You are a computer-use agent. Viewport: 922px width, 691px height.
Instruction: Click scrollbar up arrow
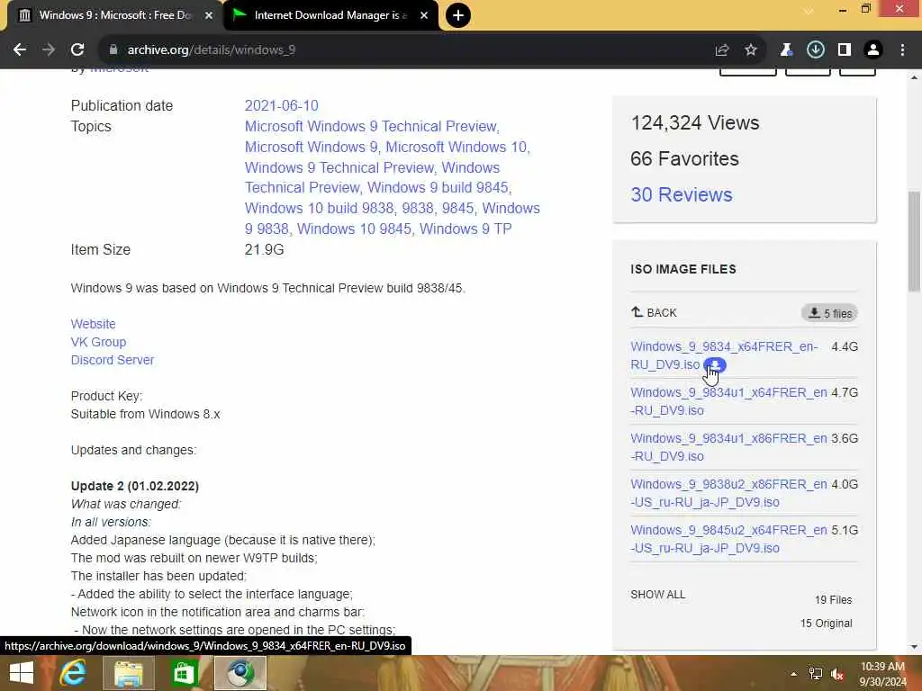coord(914,77)
